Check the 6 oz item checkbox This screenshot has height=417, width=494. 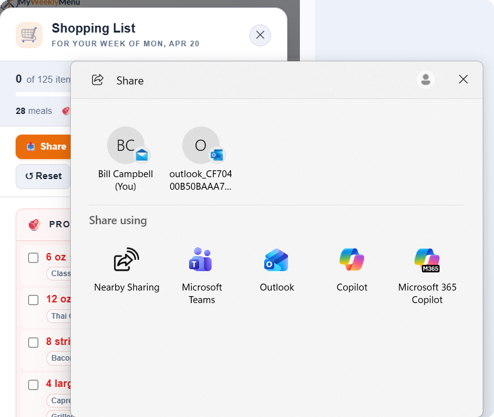33,257
